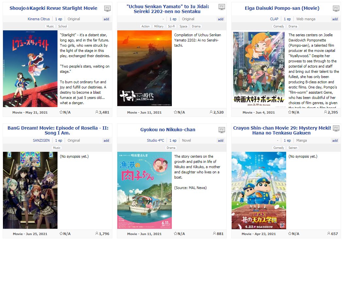Open Crayon Shin-chan poster thumbnail

259,191
